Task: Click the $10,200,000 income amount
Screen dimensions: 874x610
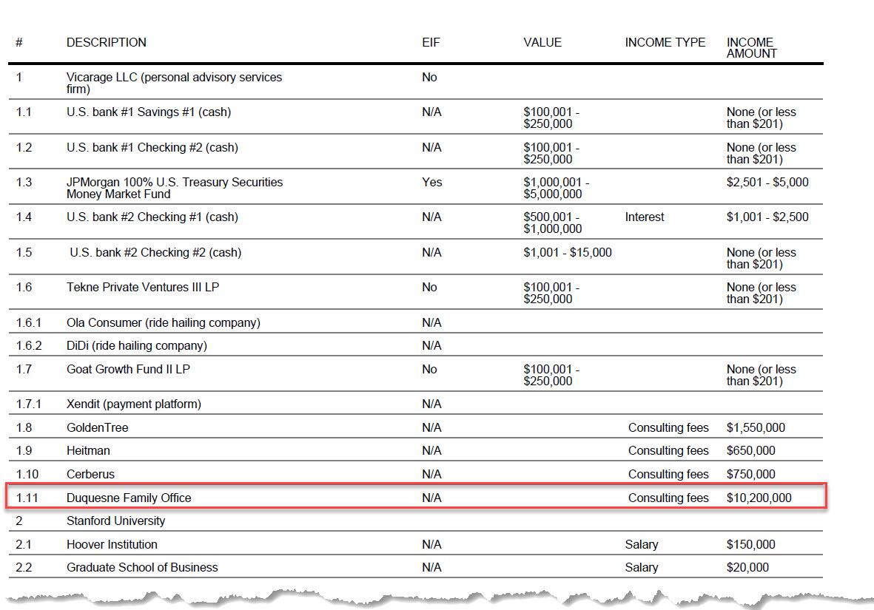Action: [759, 498]
